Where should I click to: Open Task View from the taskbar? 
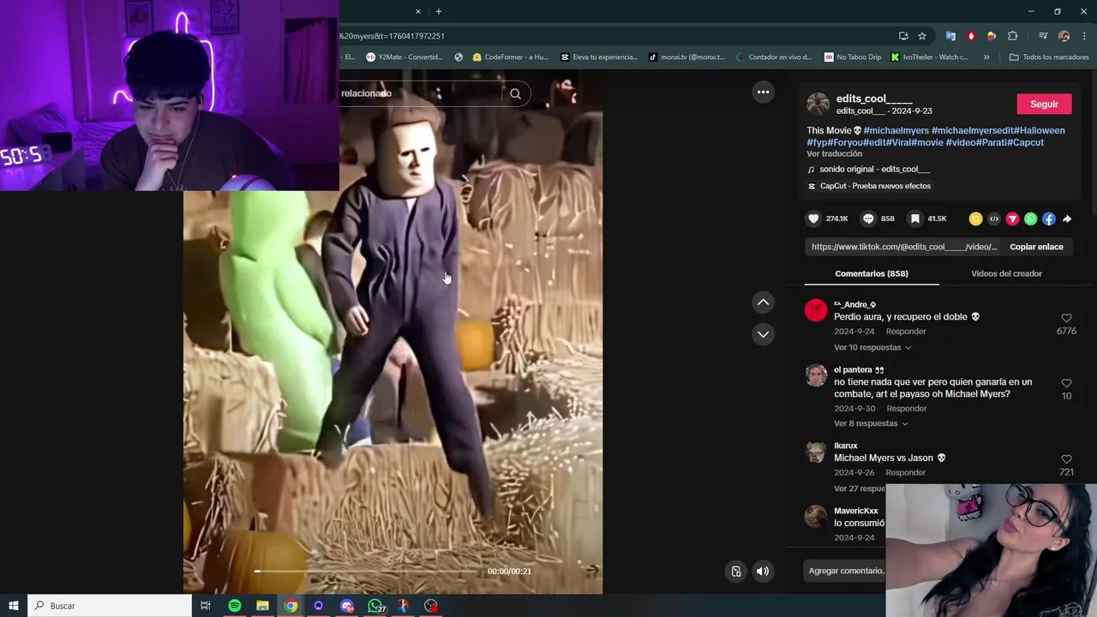click(206, 606)
